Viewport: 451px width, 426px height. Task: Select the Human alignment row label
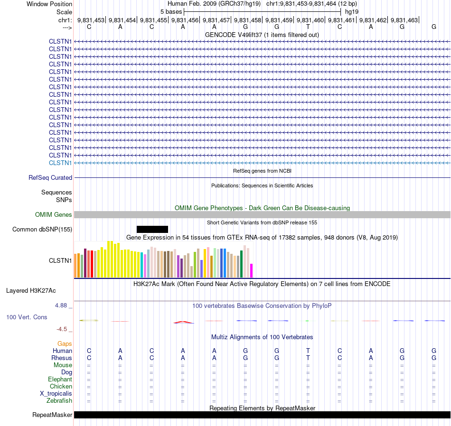[x=62, y=351]
